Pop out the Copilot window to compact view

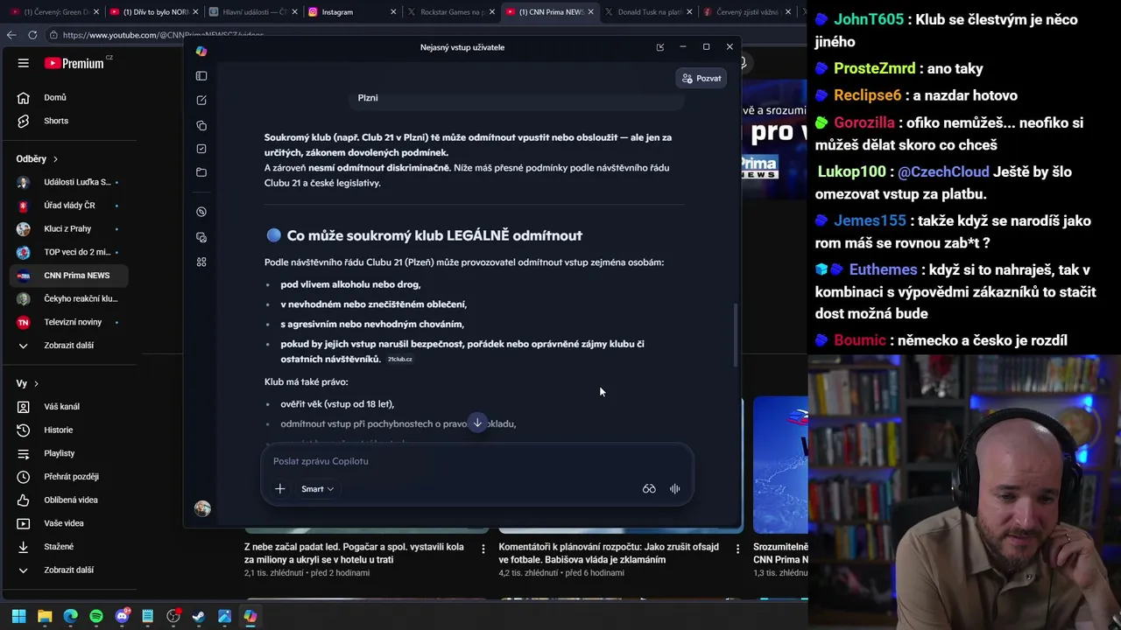660,47
